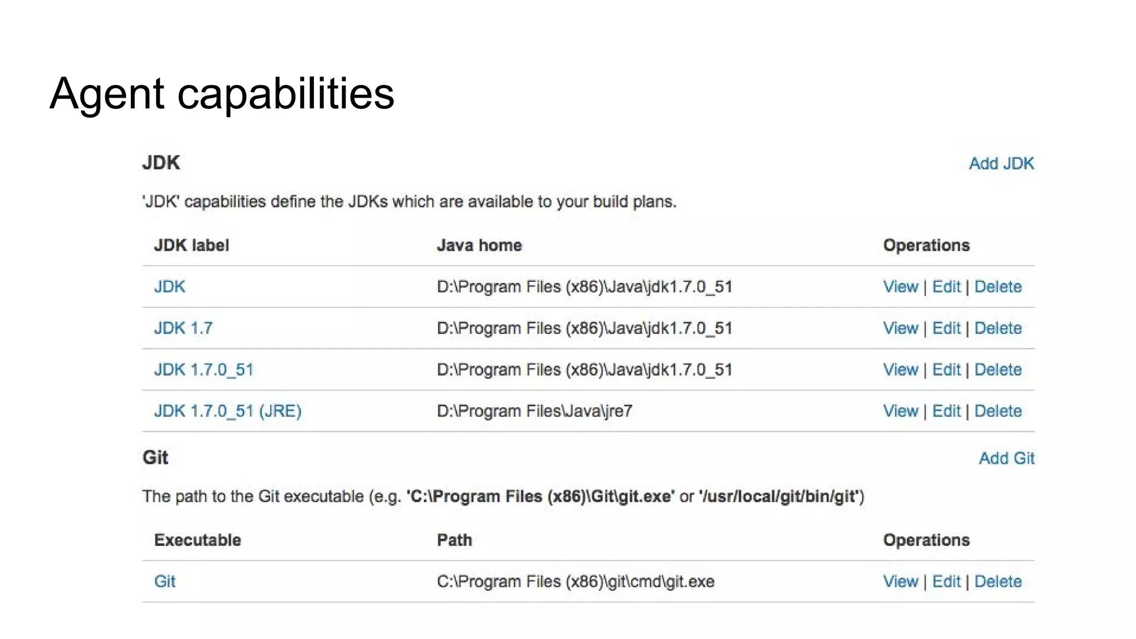The height and width of the screenshot is (639, 1136).
Task: Open the JDK 1.7 capability link
Action: (183, 328)
